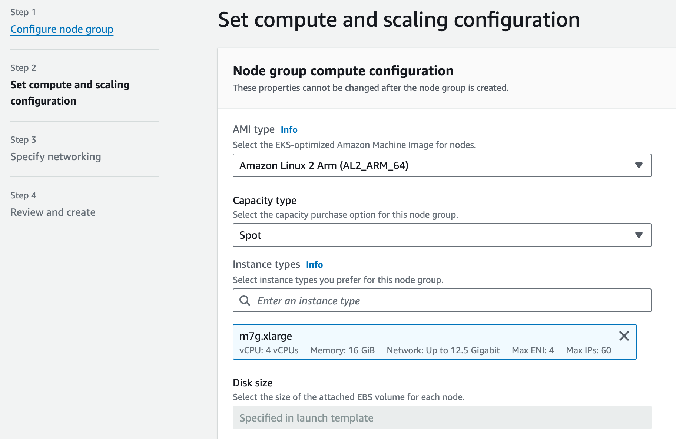Click the Step 2 label
Screen dimensions: 676x439
(x=23, y=68)
